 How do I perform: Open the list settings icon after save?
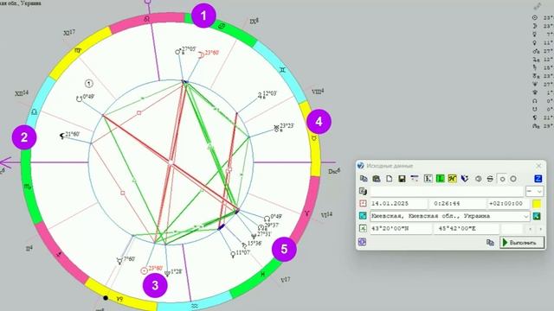(415, 179)
